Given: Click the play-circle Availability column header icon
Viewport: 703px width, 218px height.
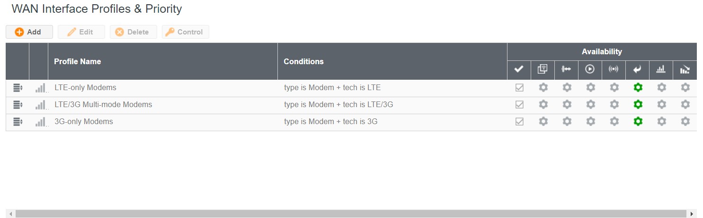Looking at the screenshot, I should click(x=590, y=69).
